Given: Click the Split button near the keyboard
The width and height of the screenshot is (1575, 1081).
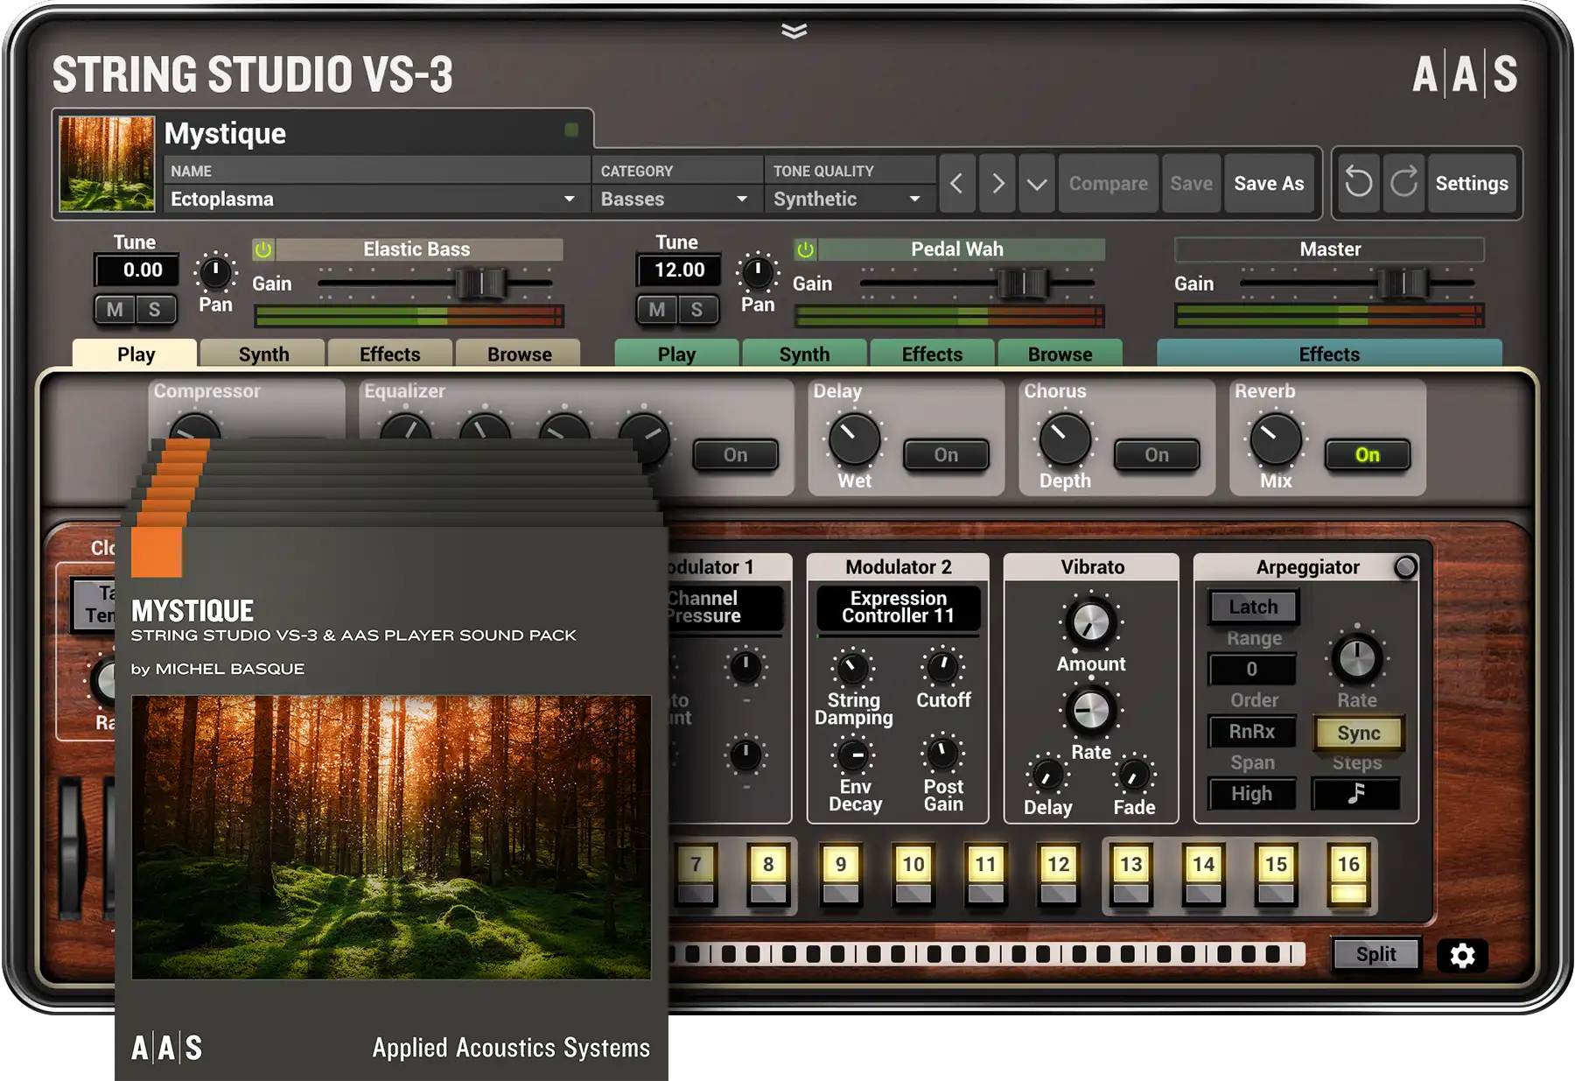Looking at the screenshot, I should 1375,954.
